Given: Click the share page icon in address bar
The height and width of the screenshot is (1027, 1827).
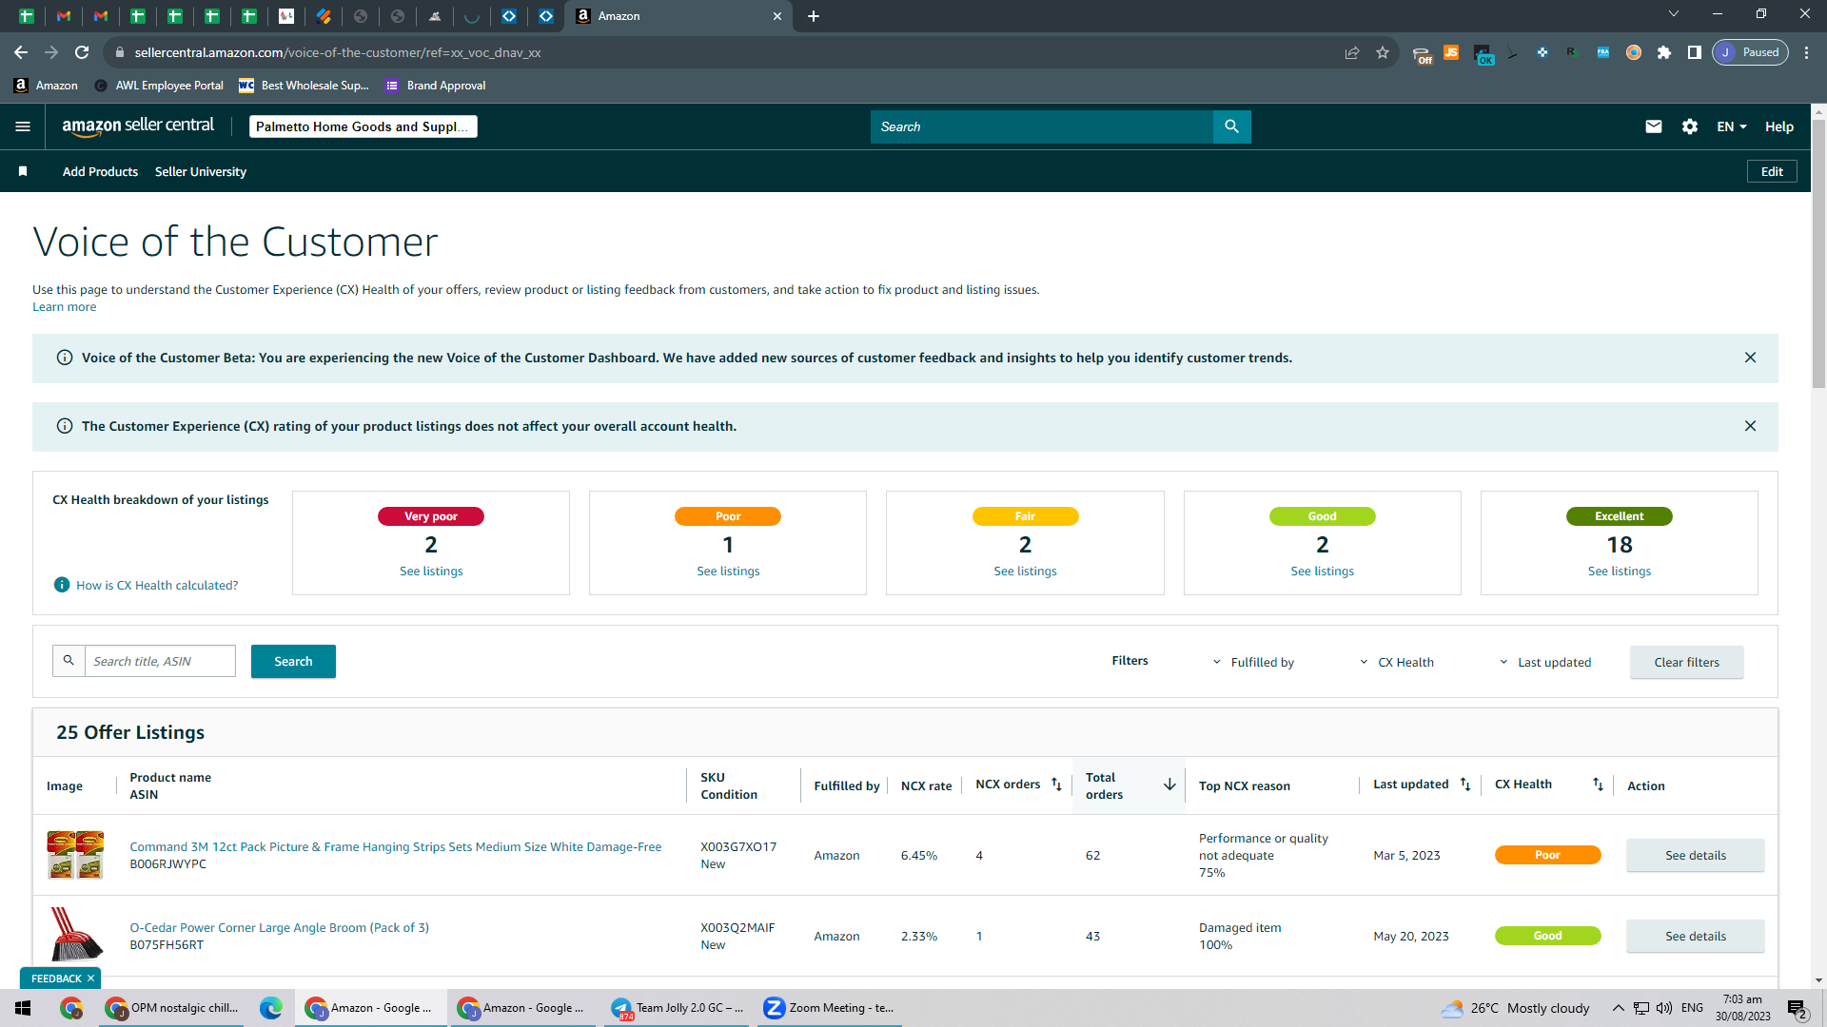Looking at the screenshot, I should pyautogui.click(x=1352, y=52).
